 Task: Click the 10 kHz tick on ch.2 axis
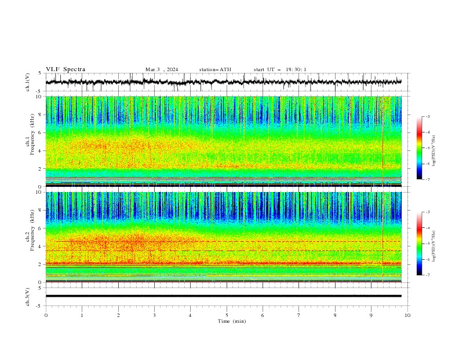[39, 192]
